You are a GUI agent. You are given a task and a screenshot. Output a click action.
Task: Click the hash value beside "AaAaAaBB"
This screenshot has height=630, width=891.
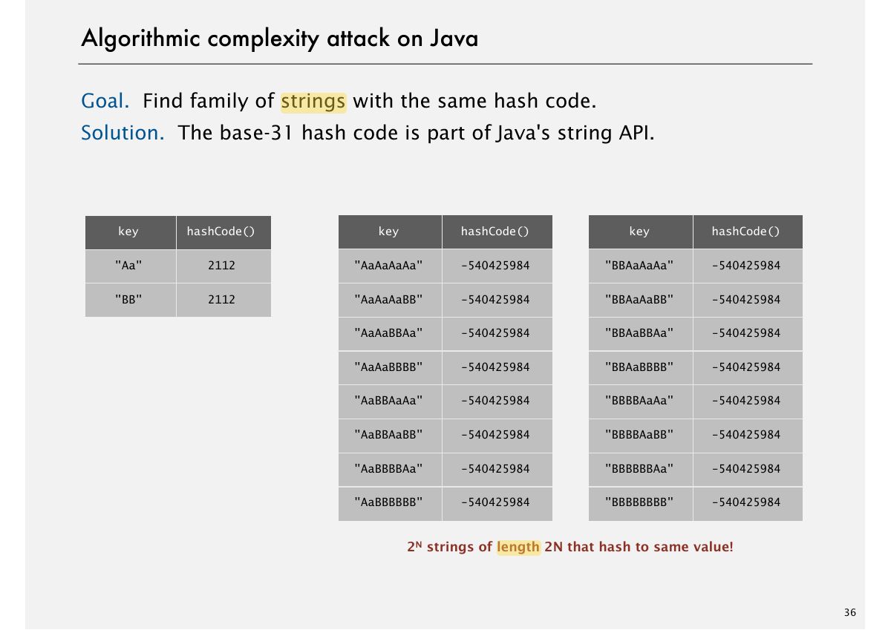pyautogui.click(x=497, y=300)
